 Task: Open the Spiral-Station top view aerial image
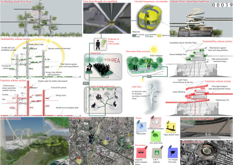pyautogui.click(x=207, y=152)
